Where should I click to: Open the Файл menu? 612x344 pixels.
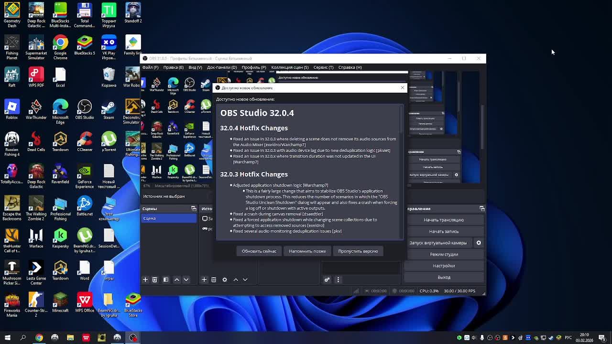click(x=150, y=67)
